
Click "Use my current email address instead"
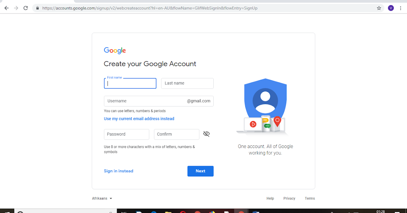point(139,119)
